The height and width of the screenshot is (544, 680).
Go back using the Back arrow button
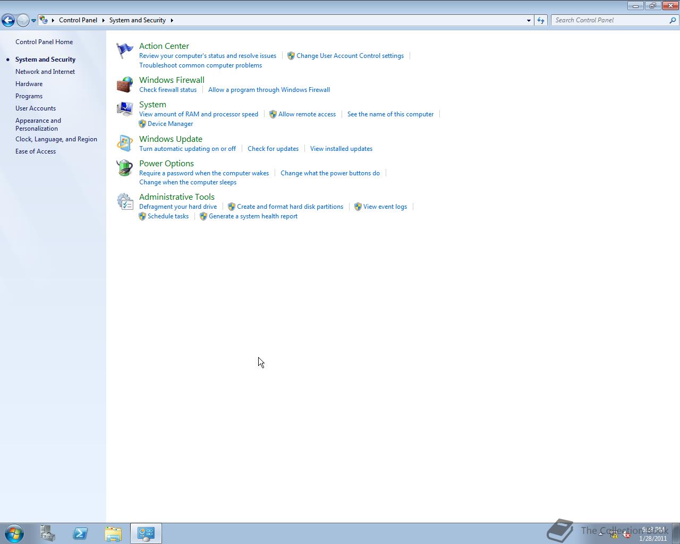pyautogui.click(x=8, y=20)
